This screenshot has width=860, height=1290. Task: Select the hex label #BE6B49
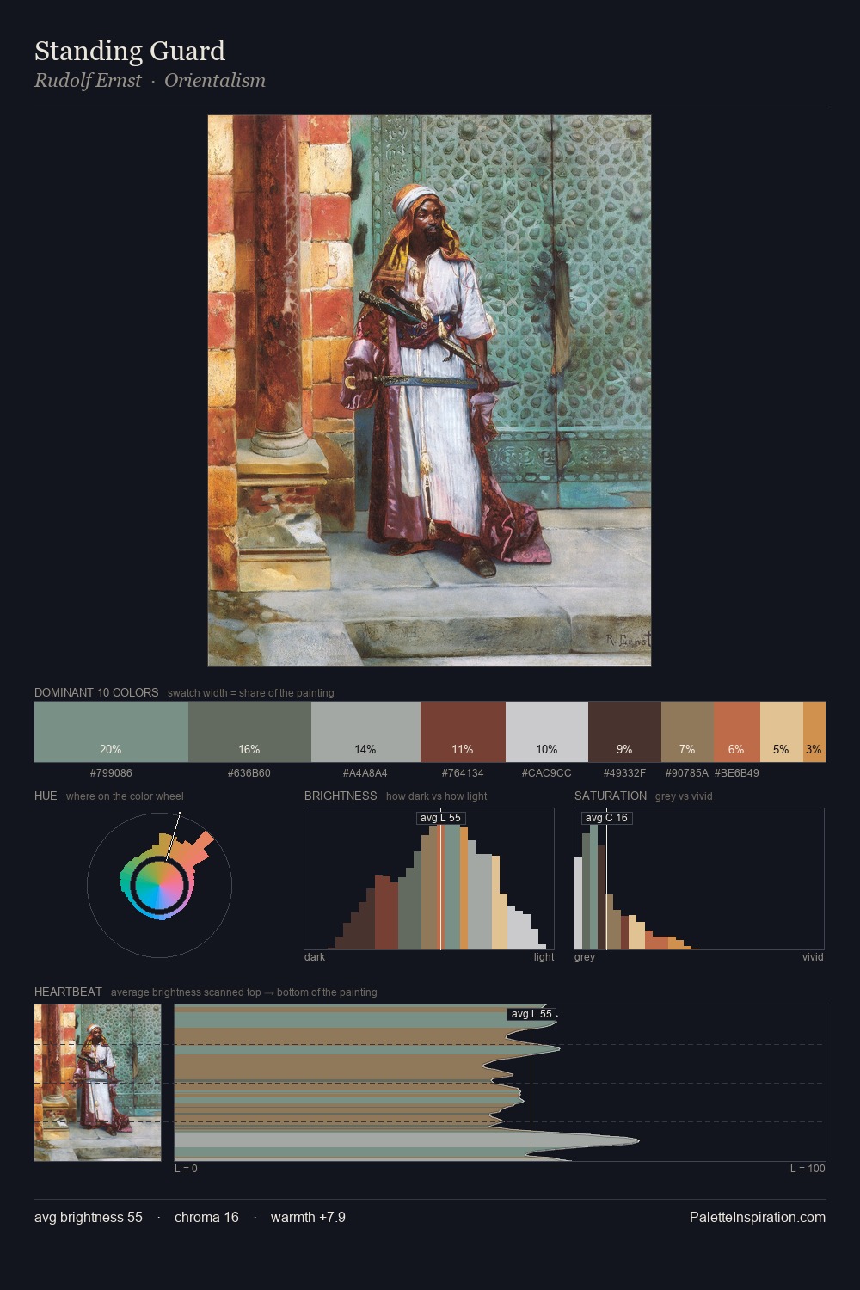coord(737,773)
